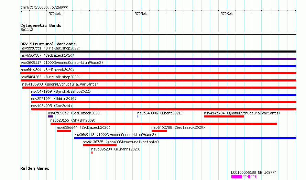Image resolution: width=306 pixels, height=180 pixels.
Task: Click the red nsv5464263 variant bar
Action: (158, 80)
